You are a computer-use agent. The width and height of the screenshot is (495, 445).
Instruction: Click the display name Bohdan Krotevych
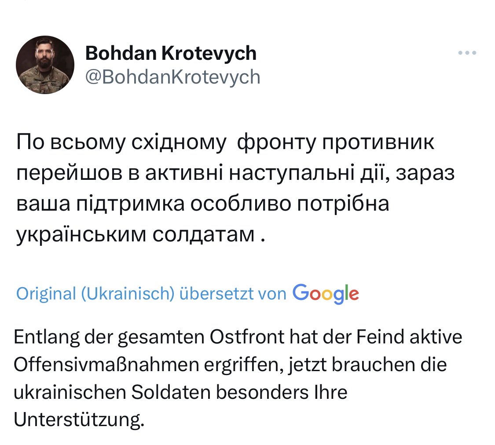click(171, 54)
